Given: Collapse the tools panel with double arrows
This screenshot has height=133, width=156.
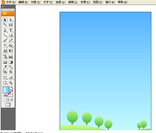Looking at the screenshot, I should 3,7.
